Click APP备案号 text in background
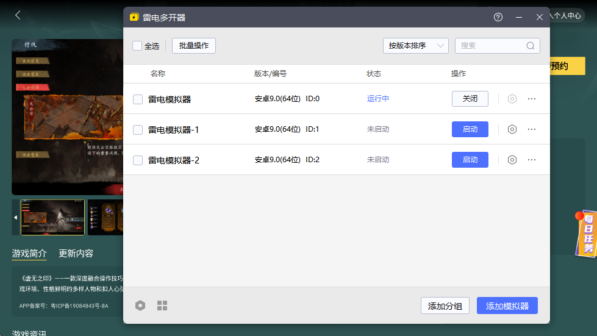The width and height of the screenshot is (597, 336). coord(64,306)
